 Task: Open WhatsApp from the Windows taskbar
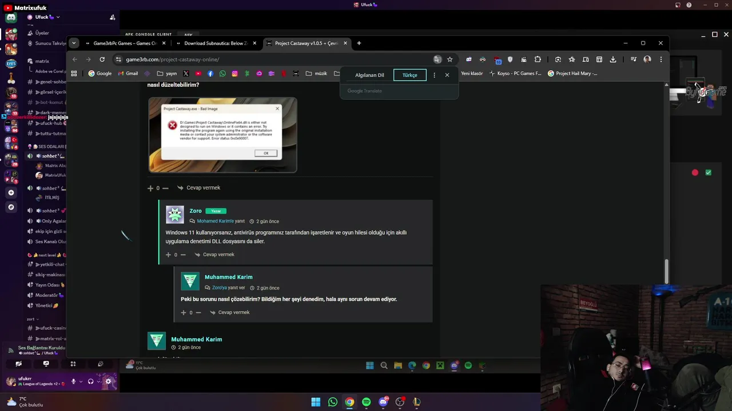point(333,402)
